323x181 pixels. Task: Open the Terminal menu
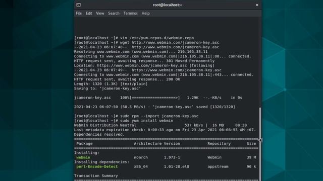[x=130, y=14]
